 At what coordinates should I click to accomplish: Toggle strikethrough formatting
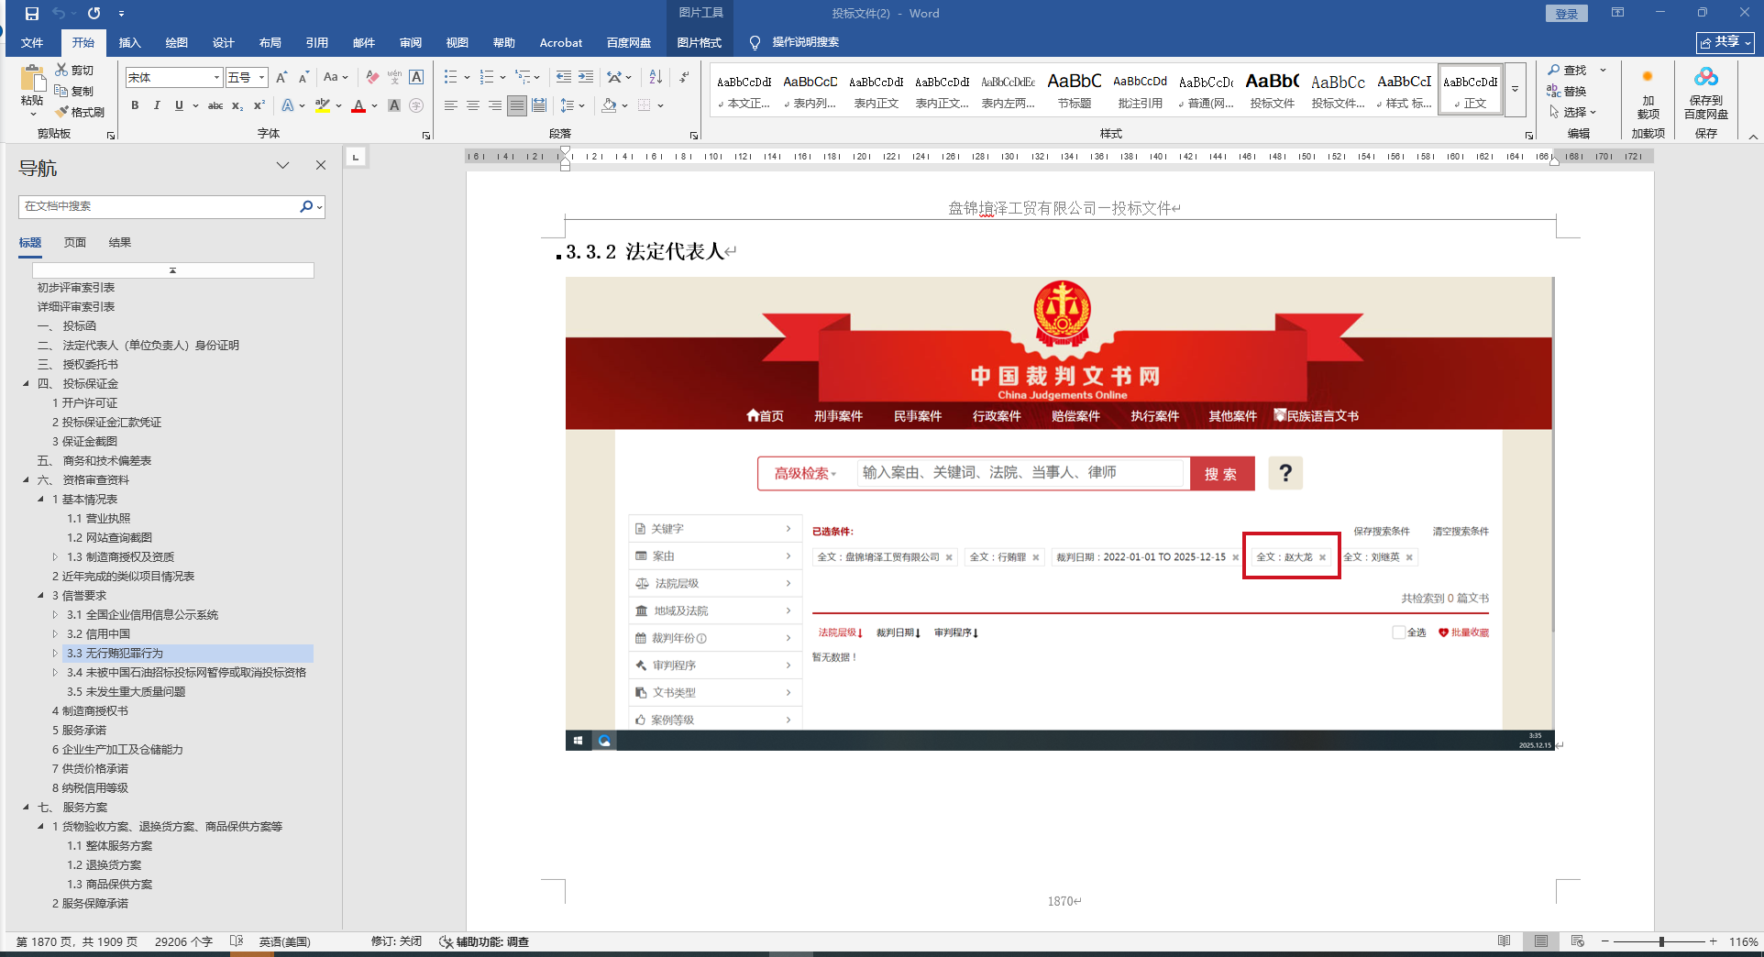[215, 105]
